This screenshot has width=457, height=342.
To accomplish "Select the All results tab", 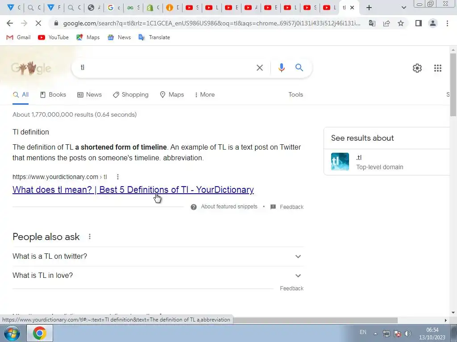I will (x=21, y=94).
